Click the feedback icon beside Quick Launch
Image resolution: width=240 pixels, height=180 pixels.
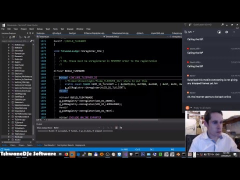pos(190,24)
